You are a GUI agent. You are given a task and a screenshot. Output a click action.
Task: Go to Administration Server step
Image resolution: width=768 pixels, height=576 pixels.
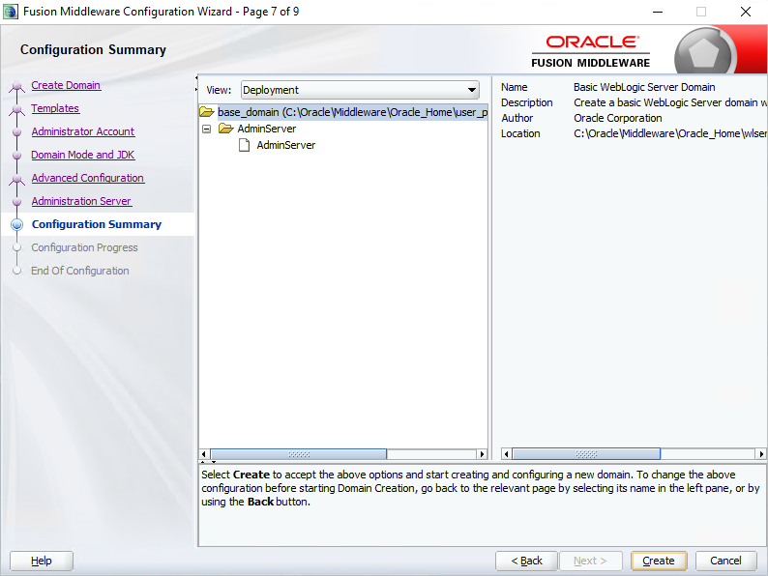click(81, 201)
